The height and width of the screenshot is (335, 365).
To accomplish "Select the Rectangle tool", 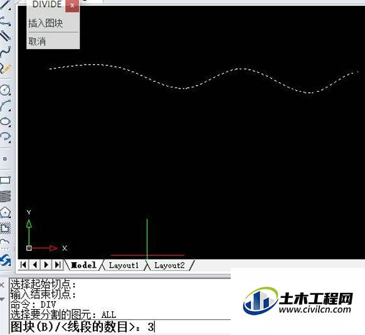I will tap(5, 180).
